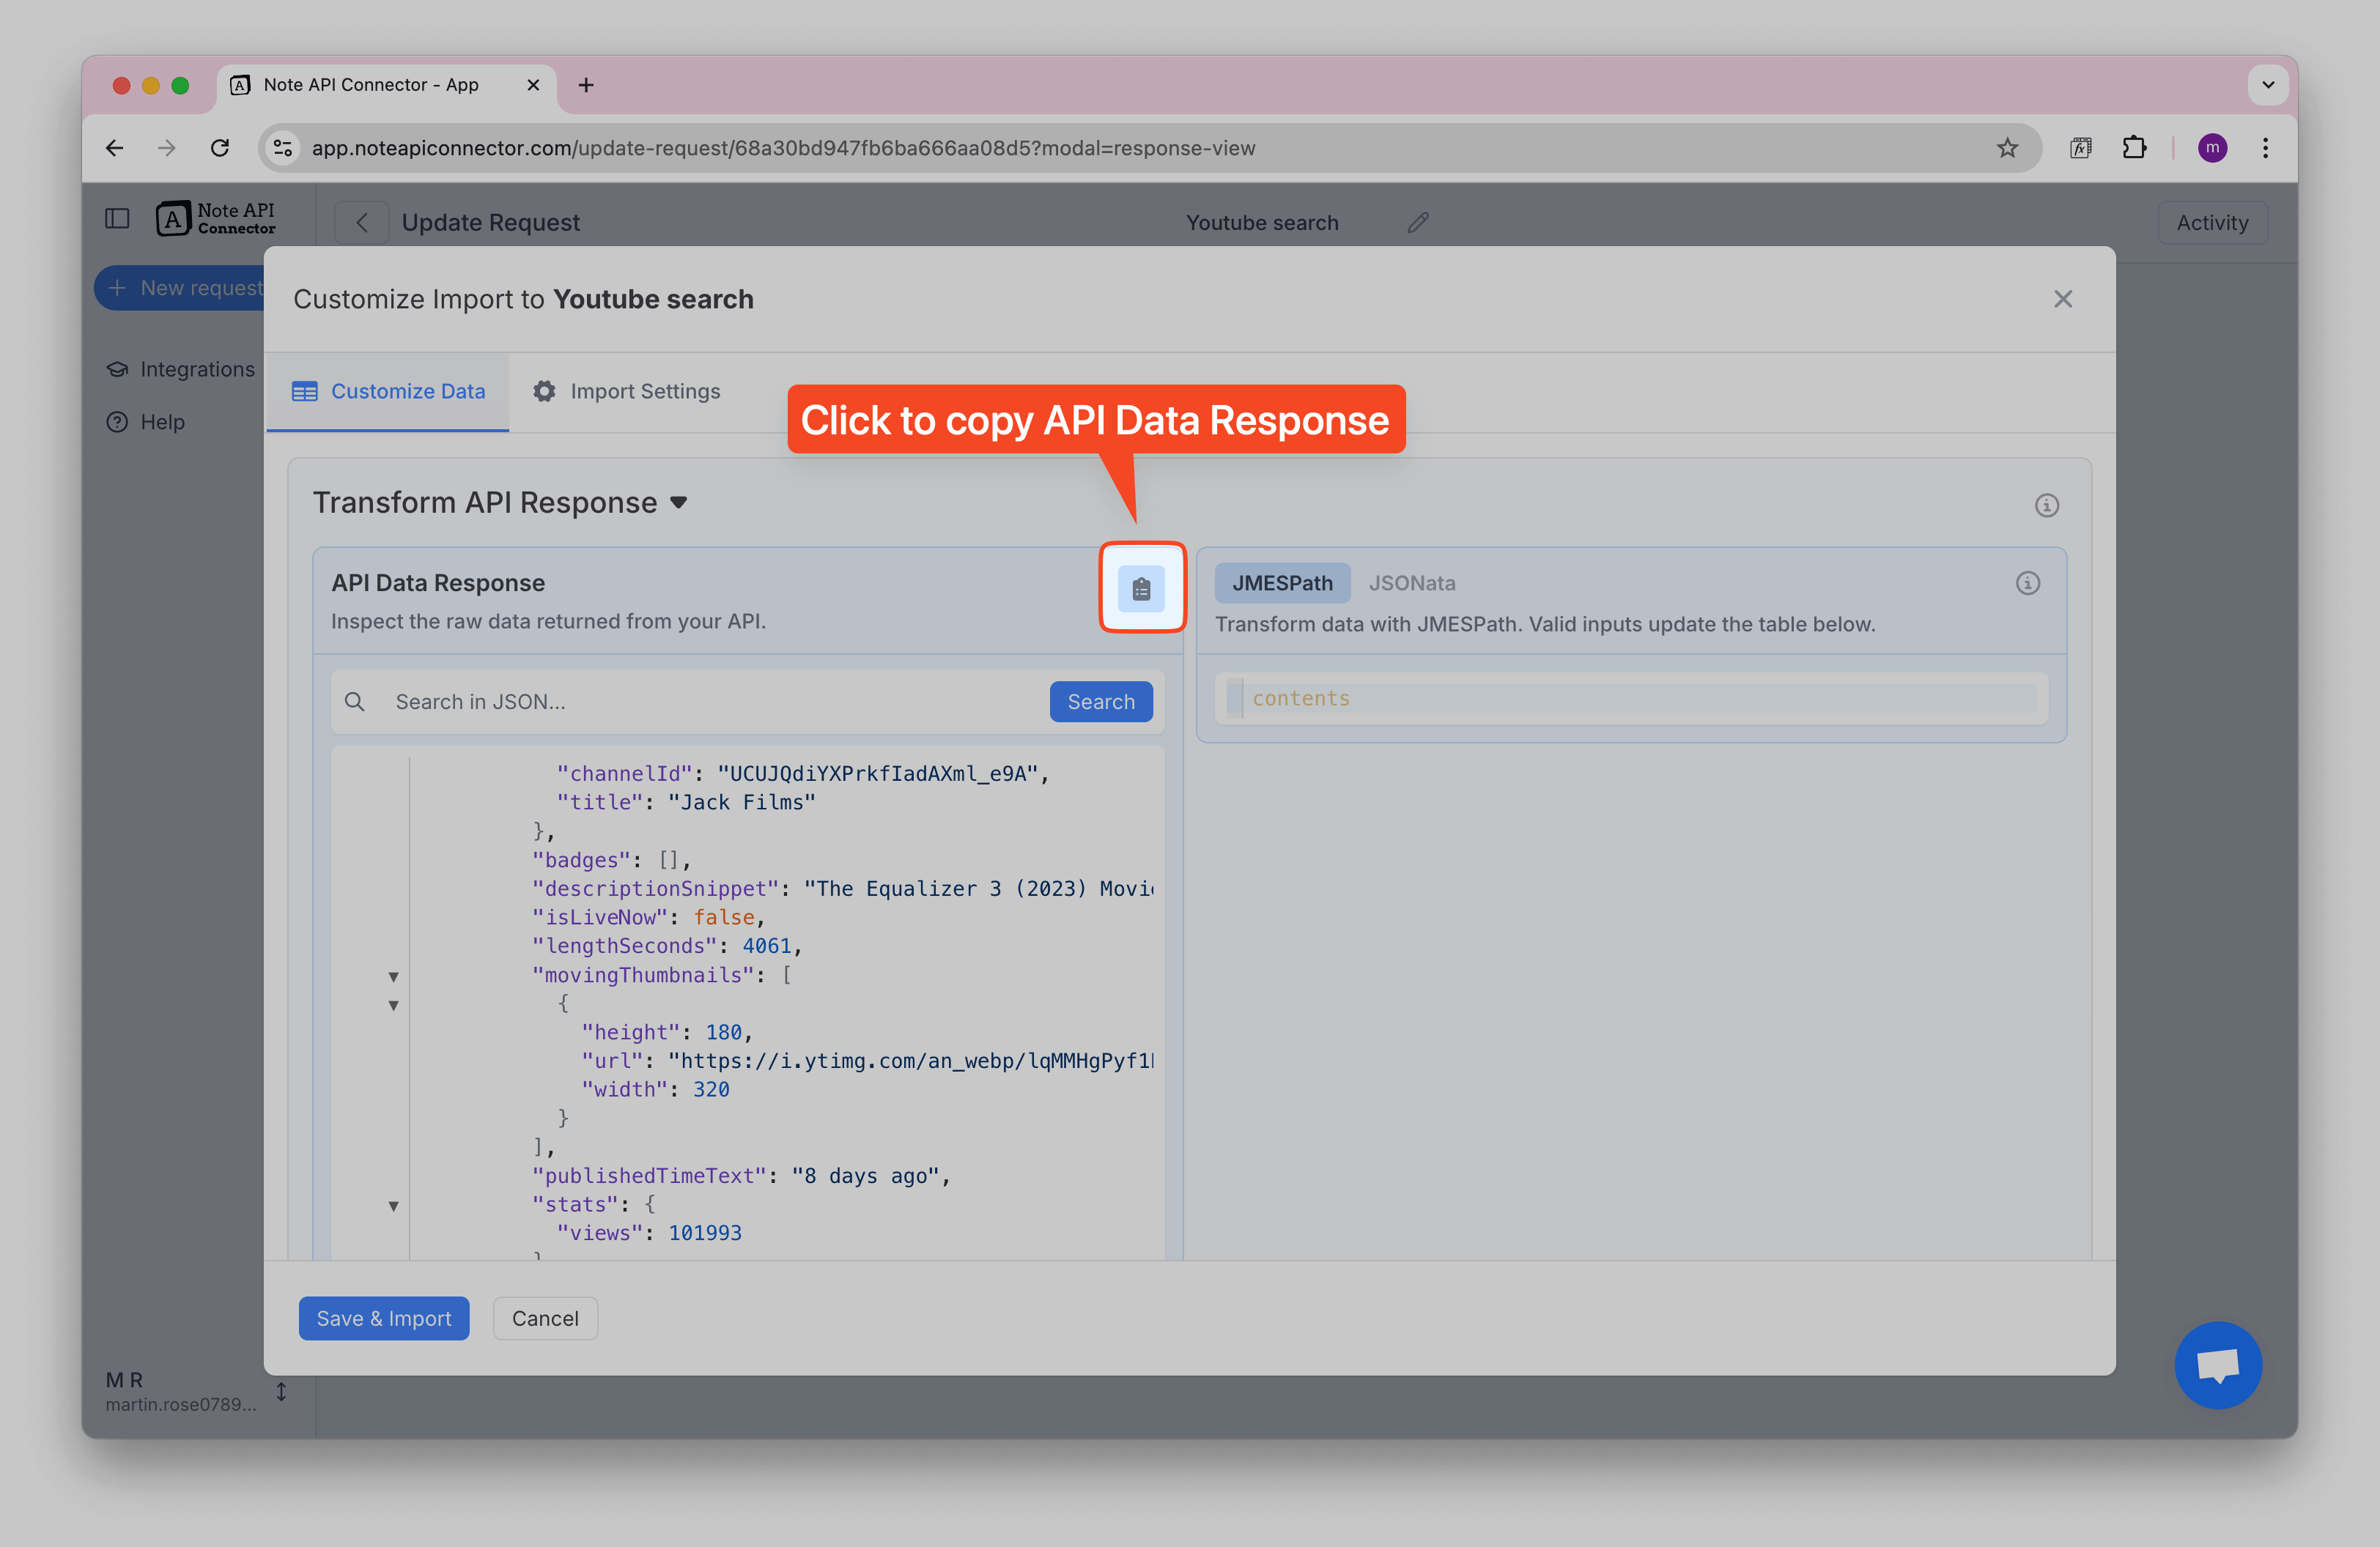Click the copy API Data Response clipboard icon
The height and width of the screenshot is (1547, 2380).
click(1142, 589)
